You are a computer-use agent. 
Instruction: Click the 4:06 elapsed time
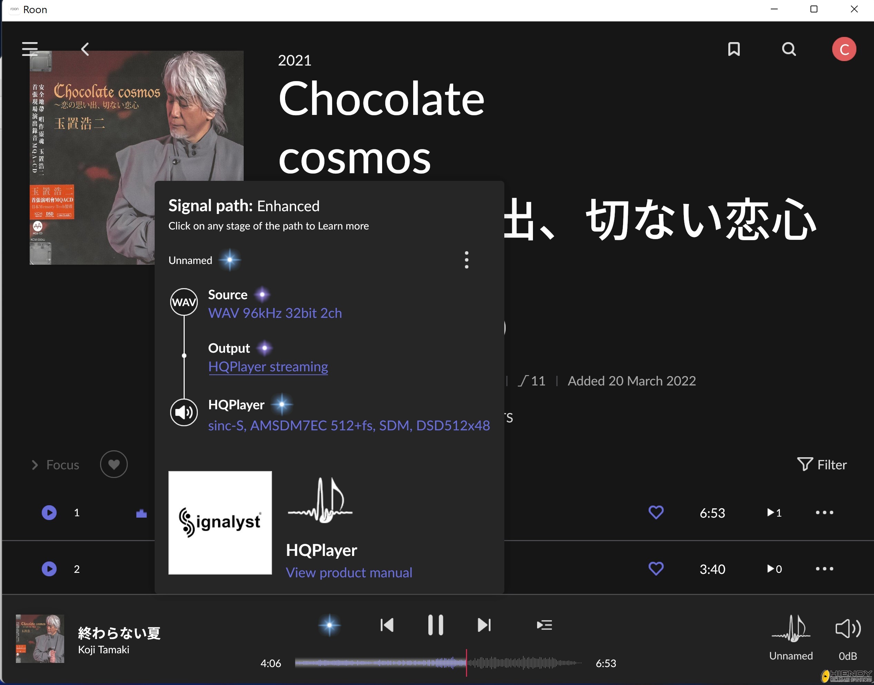(x=270, y=663)
